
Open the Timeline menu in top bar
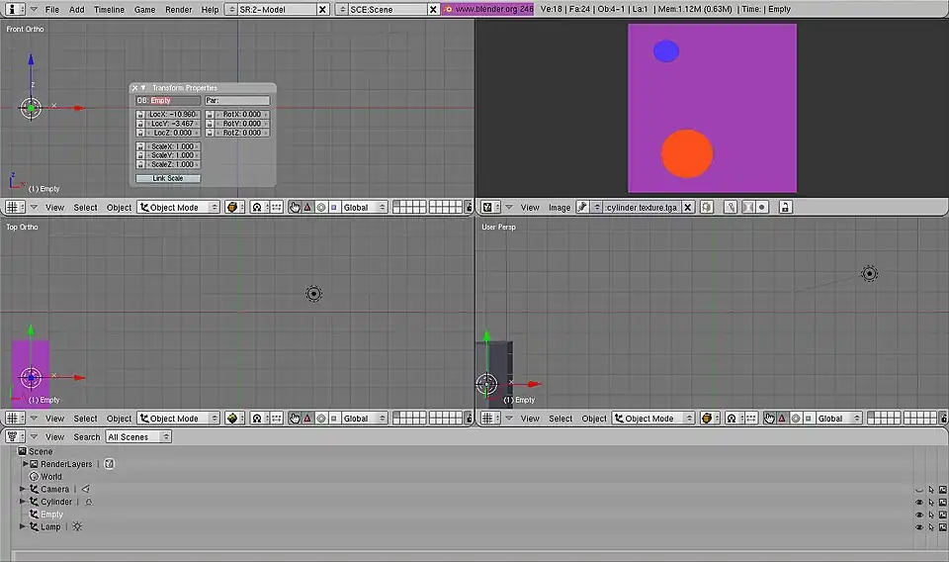tap(109, 9)
